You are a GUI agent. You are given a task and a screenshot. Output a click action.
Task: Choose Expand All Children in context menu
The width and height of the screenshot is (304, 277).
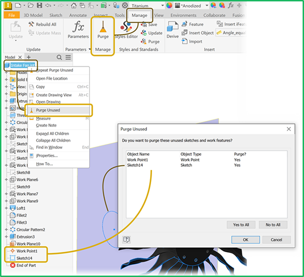[x=59, y=134]
